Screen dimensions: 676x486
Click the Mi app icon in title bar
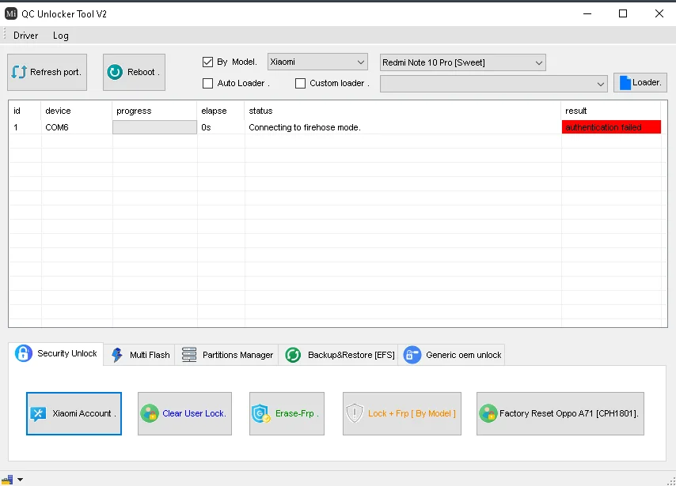click(x=11, y=13)
